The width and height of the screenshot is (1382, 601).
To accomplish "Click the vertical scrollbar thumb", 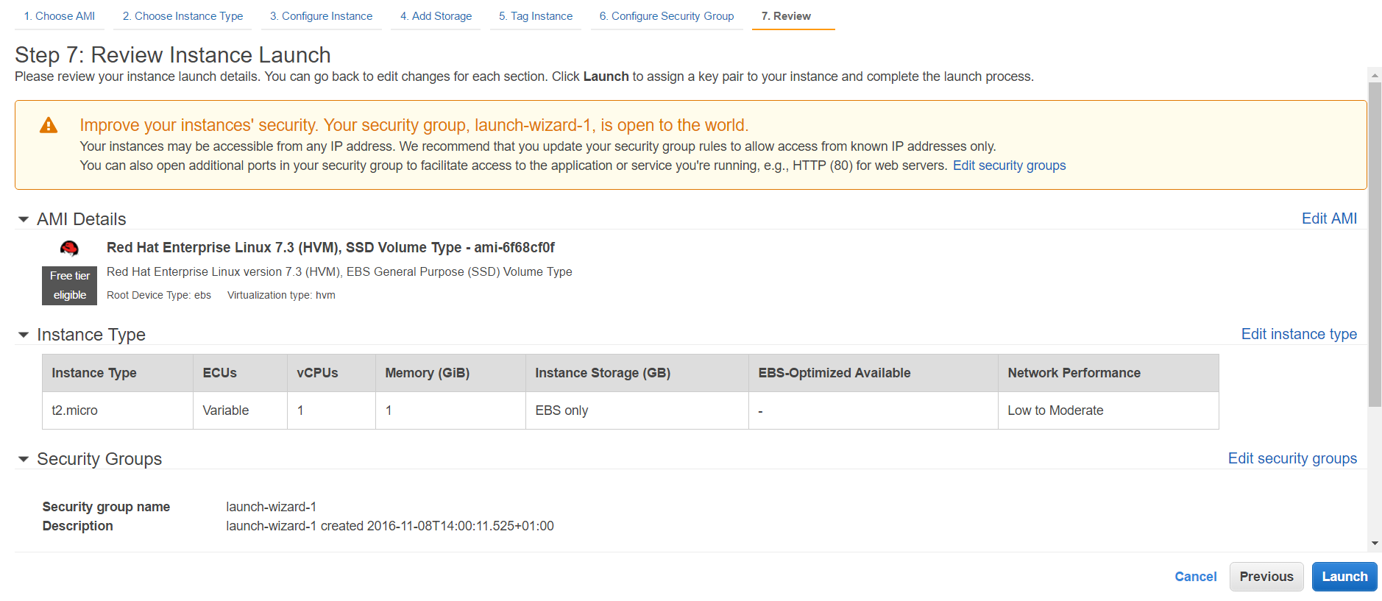I will point(1375,243).
